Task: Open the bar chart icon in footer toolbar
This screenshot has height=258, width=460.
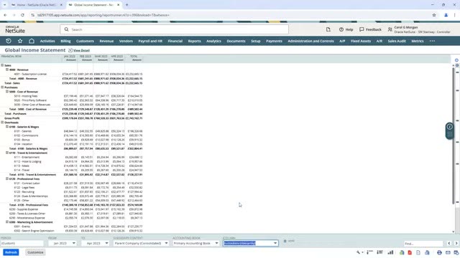Action: point(390,252)
